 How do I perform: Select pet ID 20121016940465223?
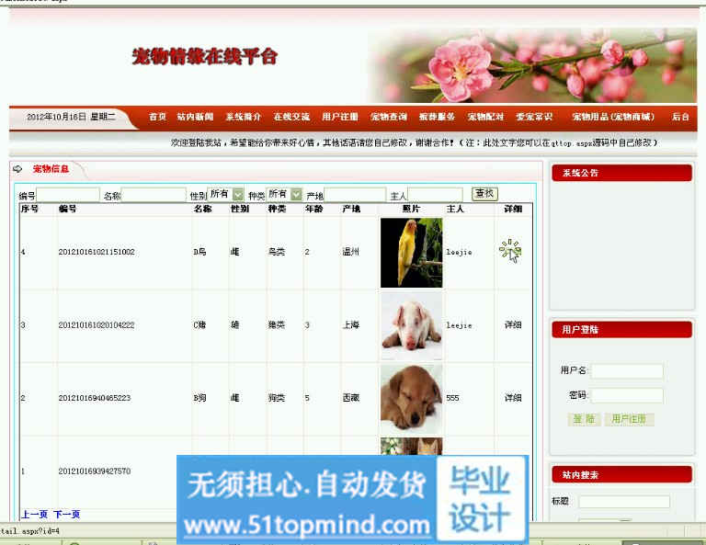point(95,398)
